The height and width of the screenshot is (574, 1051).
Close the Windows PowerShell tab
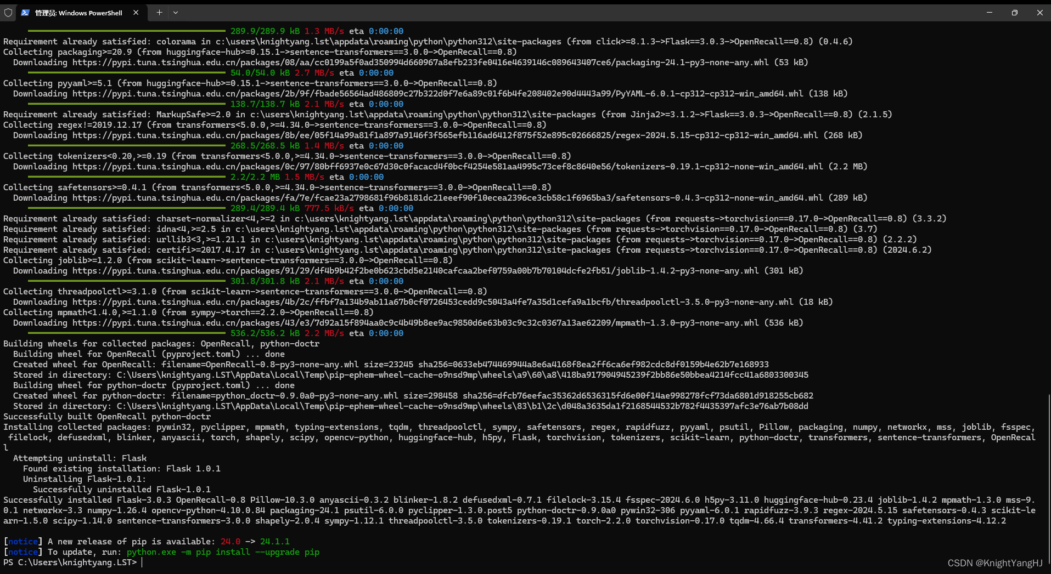click(136, 13)
